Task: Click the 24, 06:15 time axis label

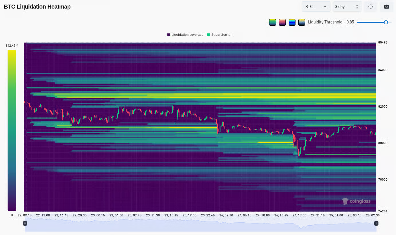Action: pyautogui.click(x=245, y=215)
